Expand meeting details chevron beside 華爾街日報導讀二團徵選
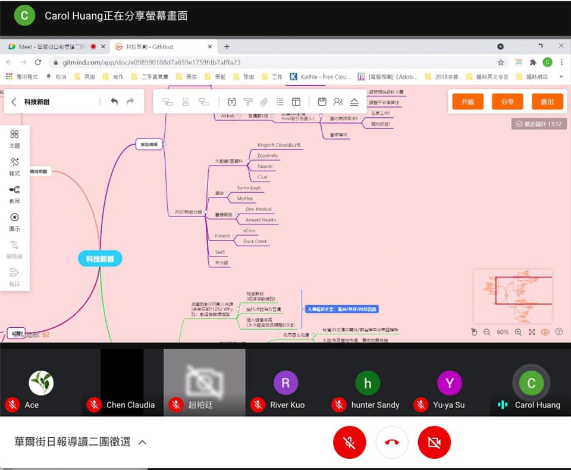The width and height of the screenshot is (571, 470). [143, 442]
